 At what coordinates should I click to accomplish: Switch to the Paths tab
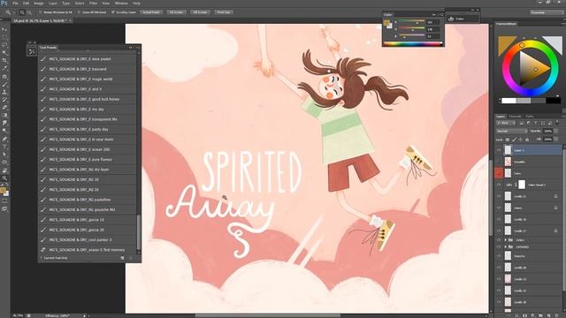pos(530,117)
